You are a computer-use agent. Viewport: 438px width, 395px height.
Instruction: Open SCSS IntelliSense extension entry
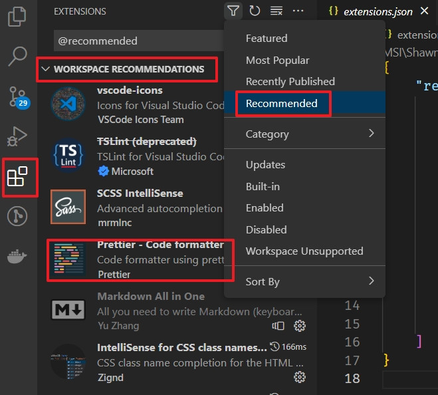132,207
